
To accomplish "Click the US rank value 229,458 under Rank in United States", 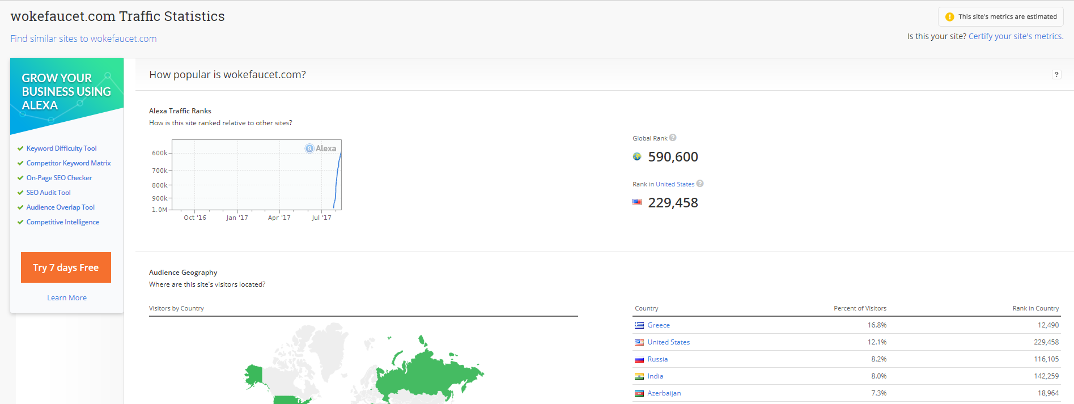I will tap(673, 203).
